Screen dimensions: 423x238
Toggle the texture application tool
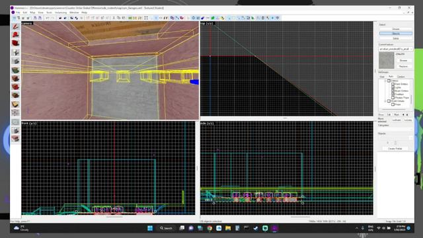[x=15, y=70]
